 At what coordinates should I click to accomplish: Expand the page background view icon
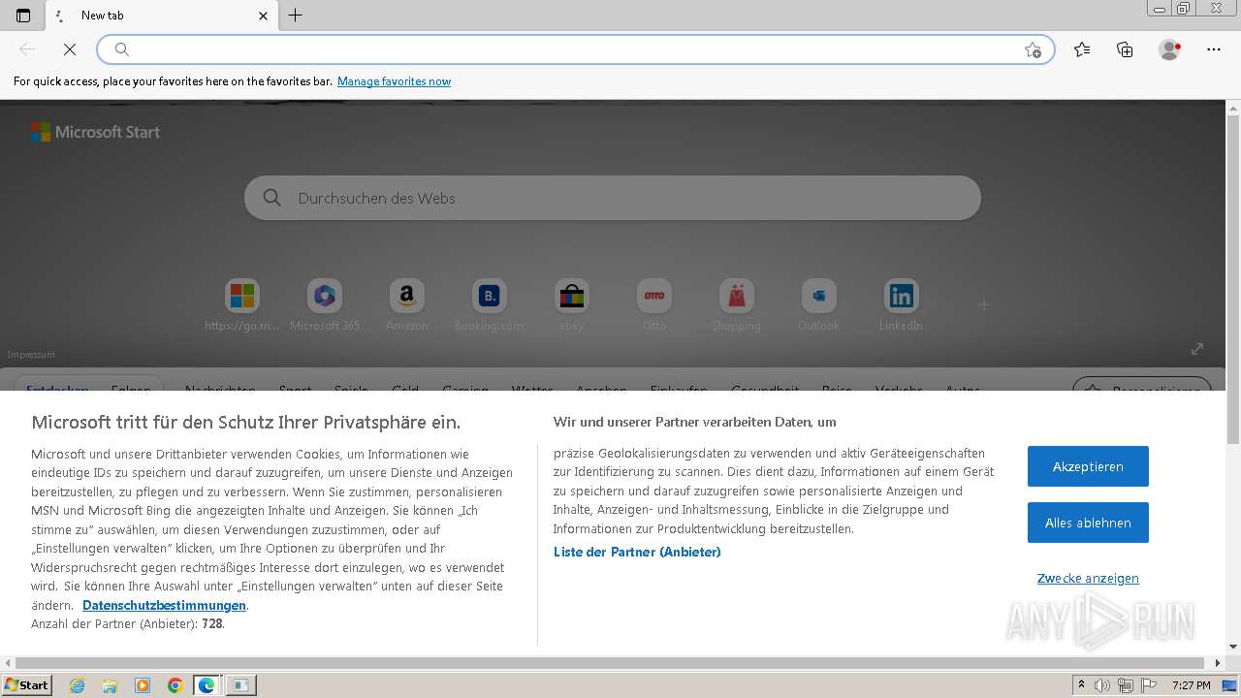pyautogui.click(x=1197, y=349)
